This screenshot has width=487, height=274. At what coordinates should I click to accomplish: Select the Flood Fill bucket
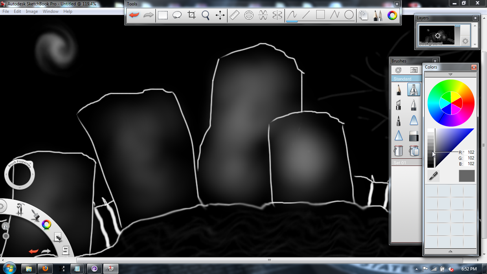coord(399,151)
